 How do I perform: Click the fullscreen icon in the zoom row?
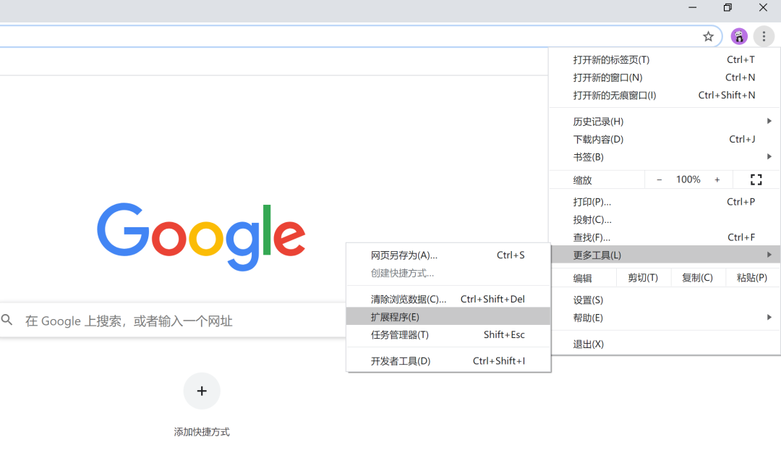coord(756,179)
